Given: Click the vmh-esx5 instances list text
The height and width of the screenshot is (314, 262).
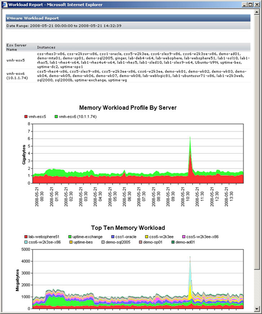Looking at the screenshot, I should pos(143,60).
